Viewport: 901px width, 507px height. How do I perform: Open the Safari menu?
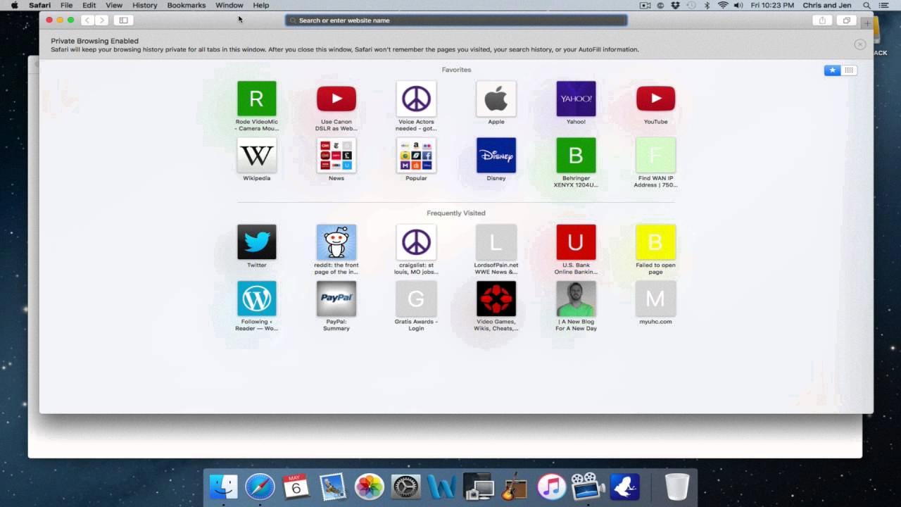click(x=39, y=5)
